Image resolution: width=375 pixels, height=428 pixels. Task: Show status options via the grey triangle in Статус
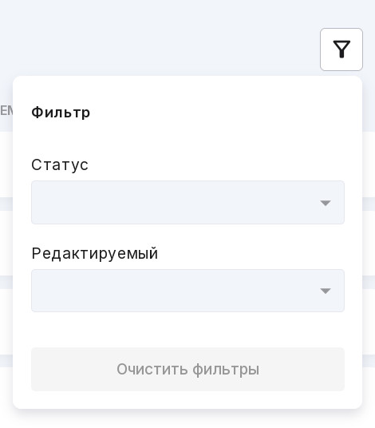(325, 203)
